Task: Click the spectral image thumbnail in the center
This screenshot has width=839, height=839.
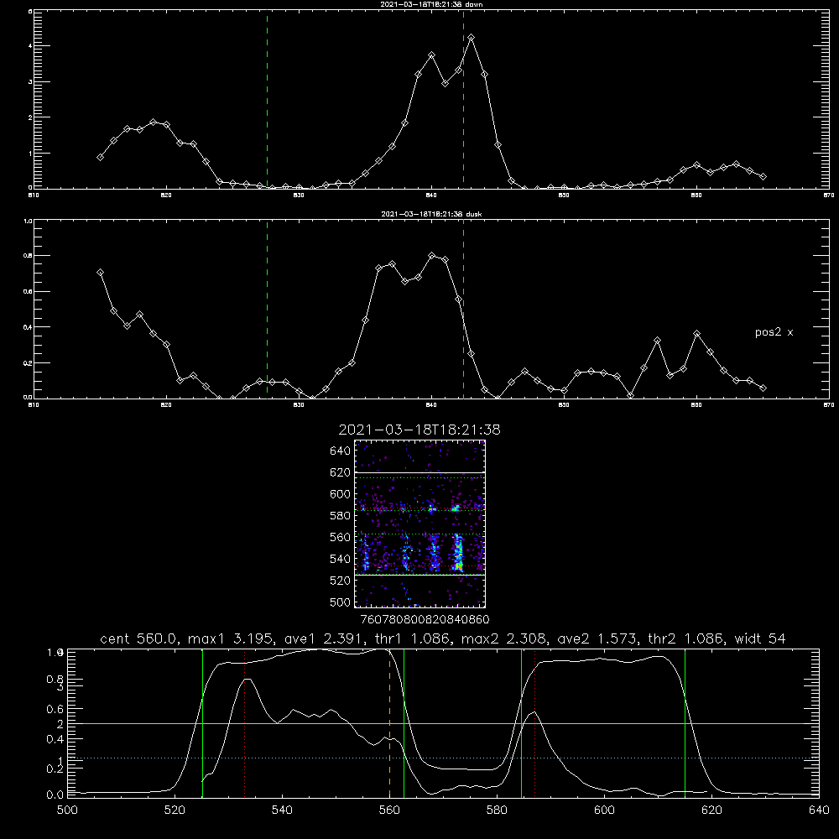Action: click(419, 524)
